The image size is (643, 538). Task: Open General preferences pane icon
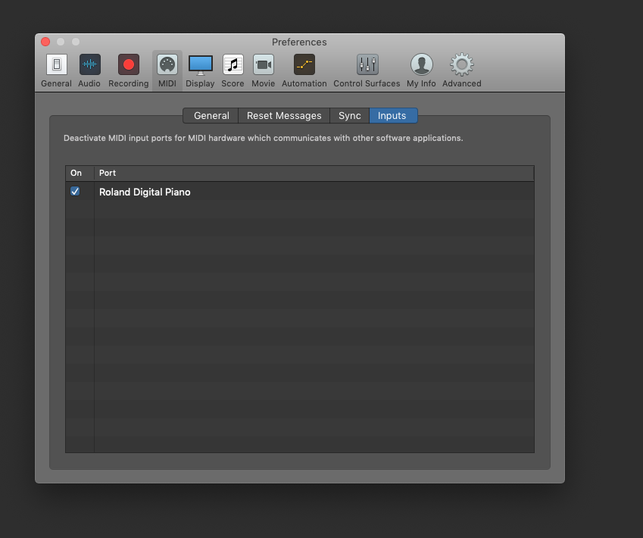(57, 64)
